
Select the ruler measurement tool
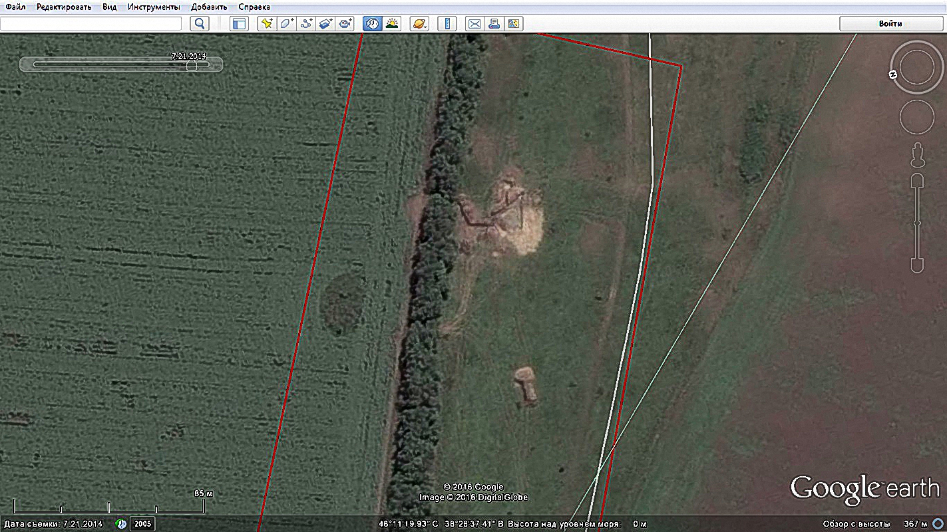(x=447, y=24)
